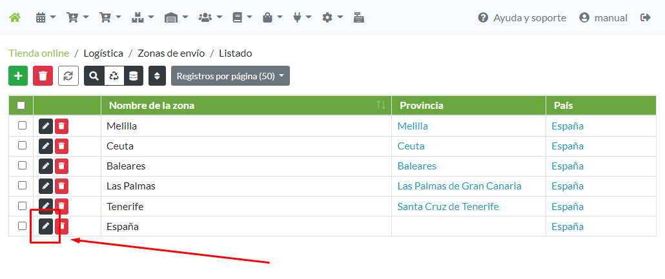This screenshot has height=279, width=665.
Task: Go to the green home icon
Action: click(x=15, y=18)
